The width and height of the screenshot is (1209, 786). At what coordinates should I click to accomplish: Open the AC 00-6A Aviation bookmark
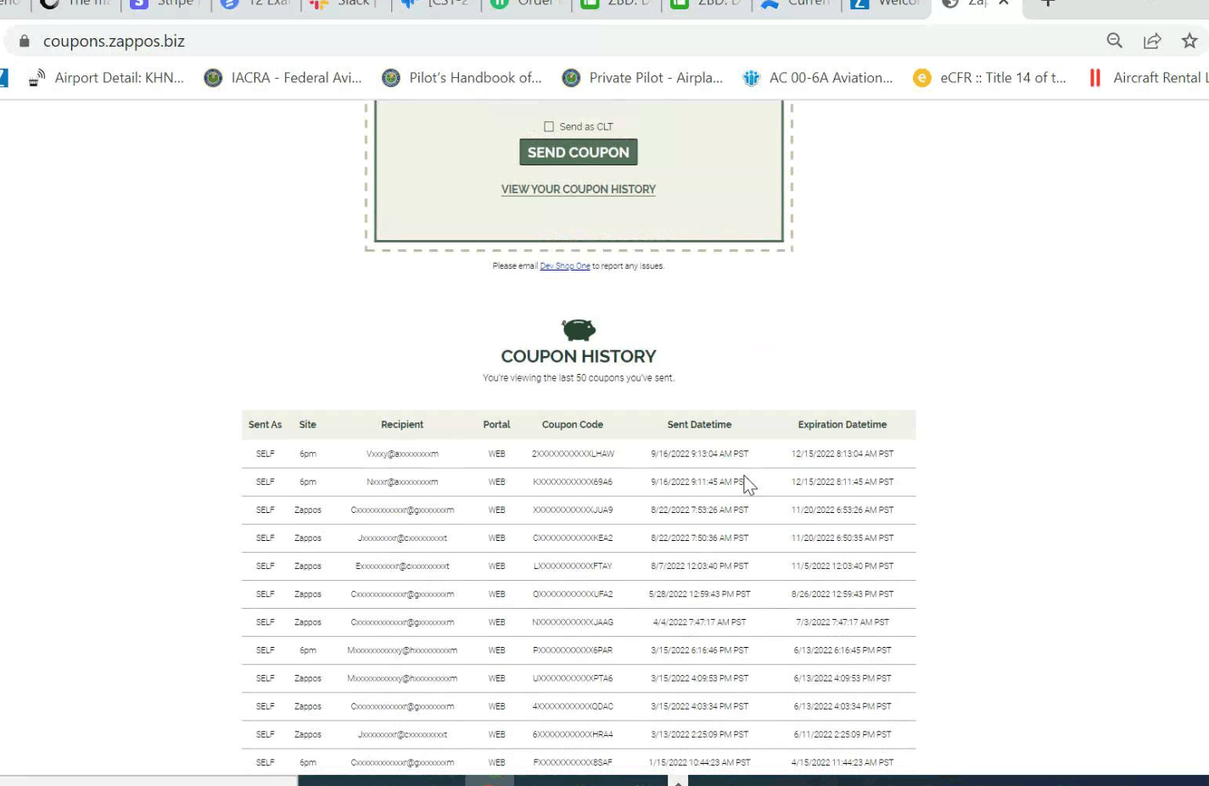click(819, 78)
